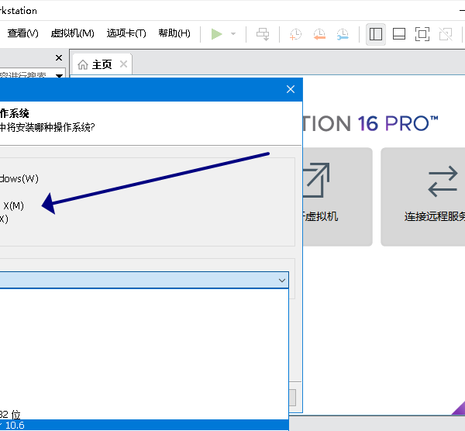
Task: Enter full screen mode icon
Action: (x=422, y=33)
